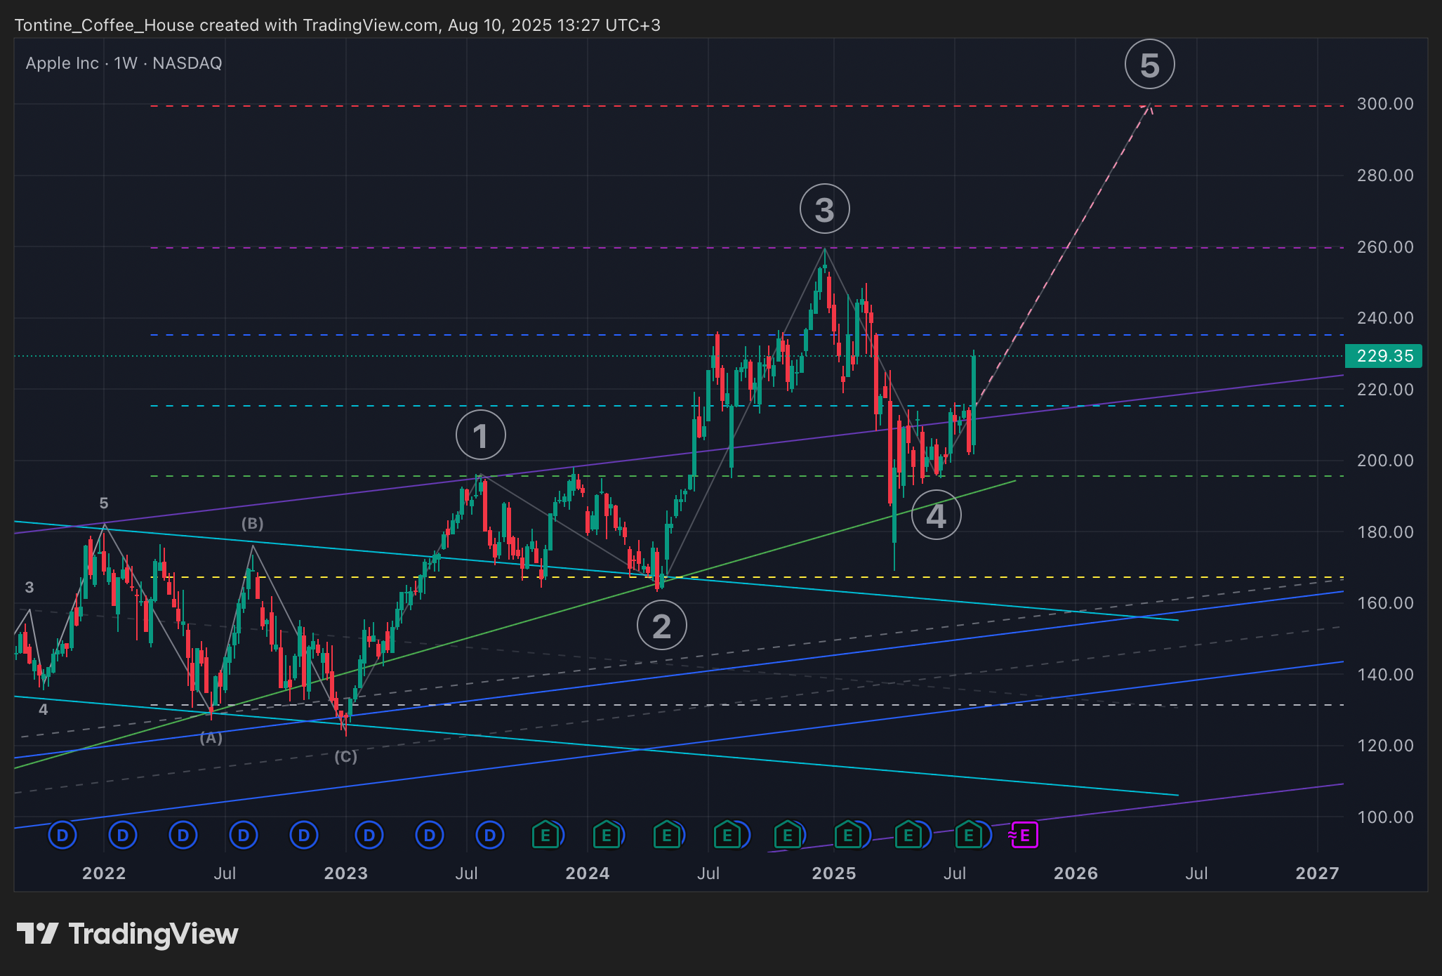Select the circled wave 4 label
Screen dimensions: 1442x976
click(936, 515)
